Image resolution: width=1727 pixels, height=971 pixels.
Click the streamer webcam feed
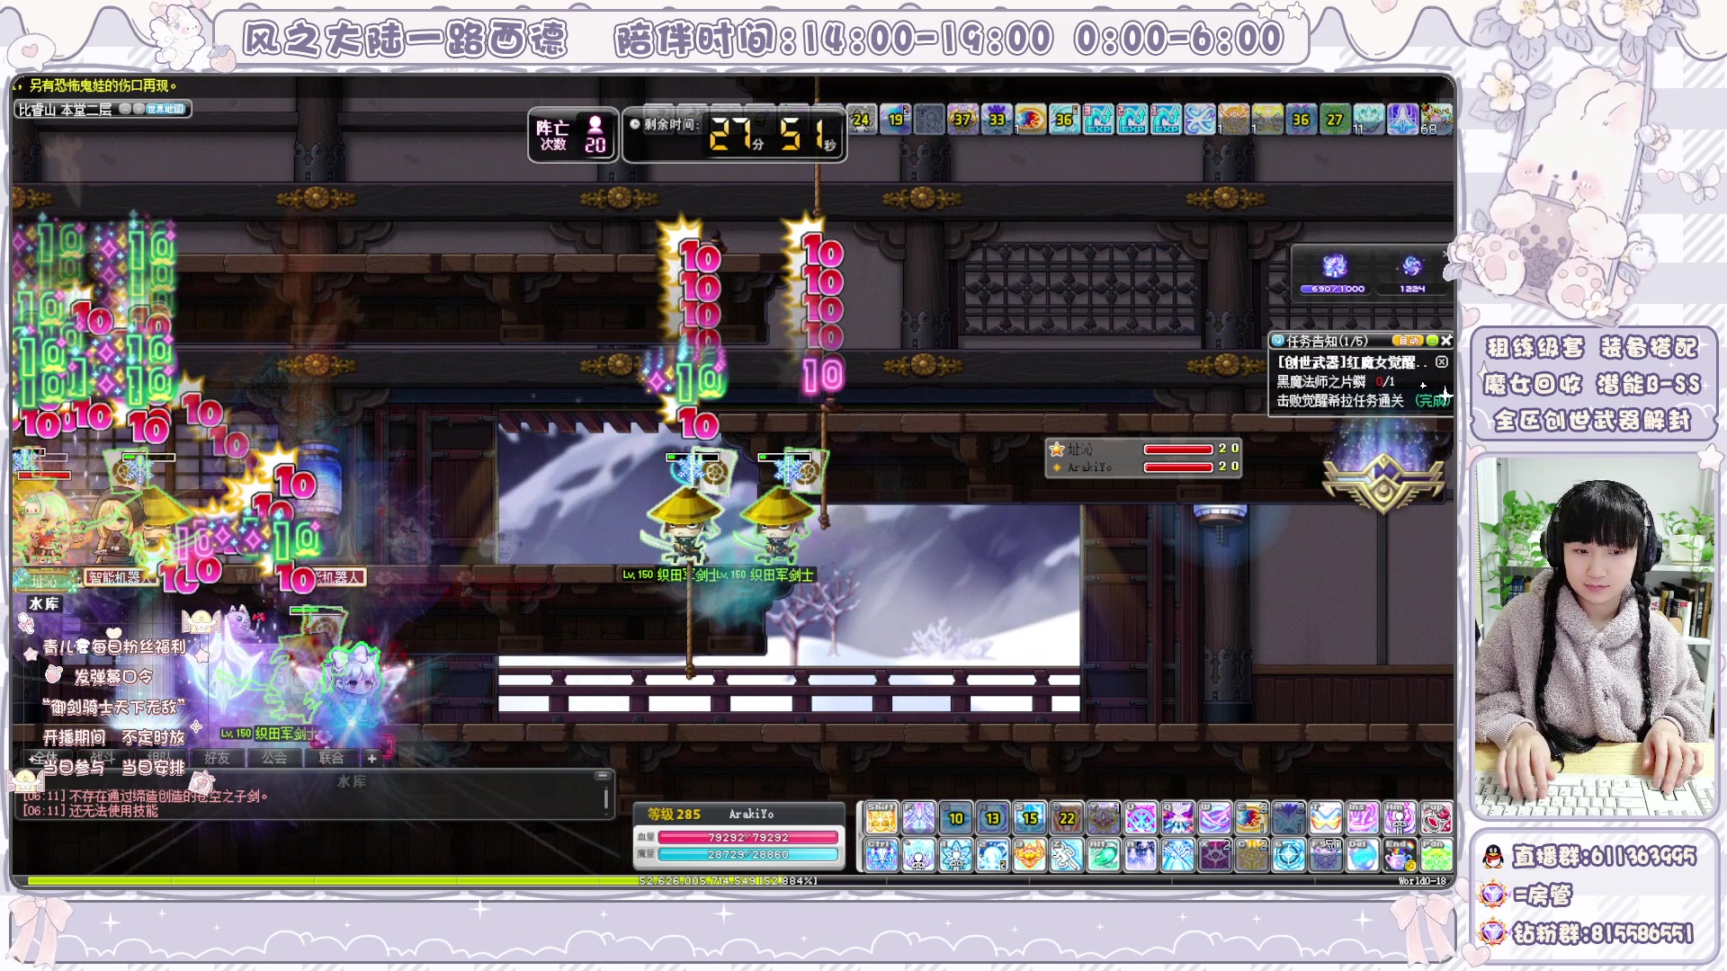(x=1594, y=637)
